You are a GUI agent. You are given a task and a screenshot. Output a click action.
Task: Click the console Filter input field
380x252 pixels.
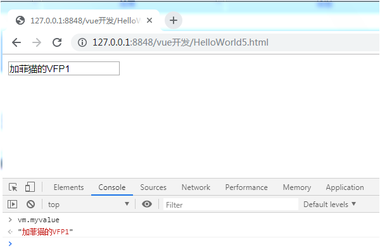click(x=231, y=205)
